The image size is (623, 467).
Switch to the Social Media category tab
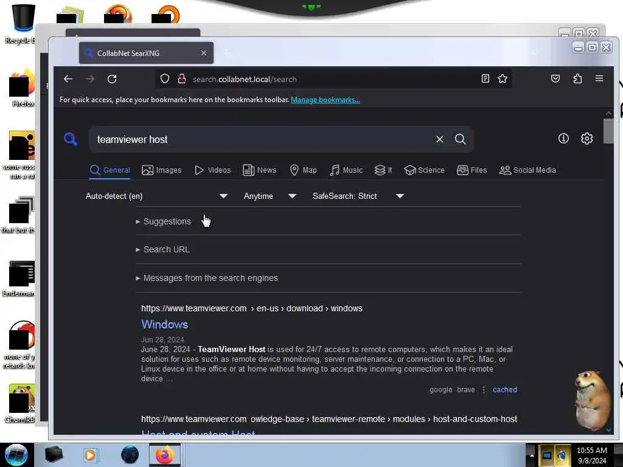(527, 170)
